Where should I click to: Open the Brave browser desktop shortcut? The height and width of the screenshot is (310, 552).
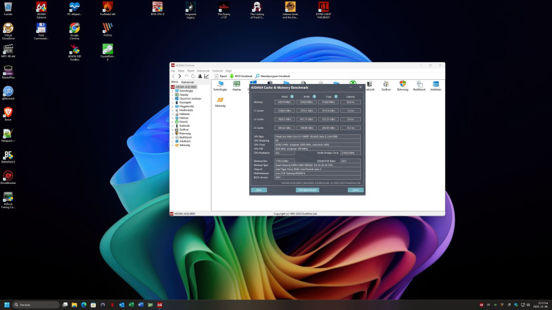pos(8,114)
